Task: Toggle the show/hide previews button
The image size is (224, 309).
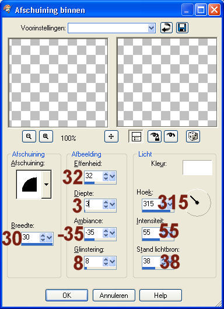Action: pyautogui.click(x=136, y=136)
